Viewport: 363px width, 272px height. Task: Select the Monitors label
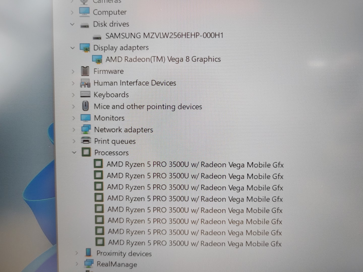coord(109,118)
